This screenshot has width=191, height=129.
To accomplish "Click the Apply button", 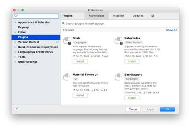I will 150,109.
